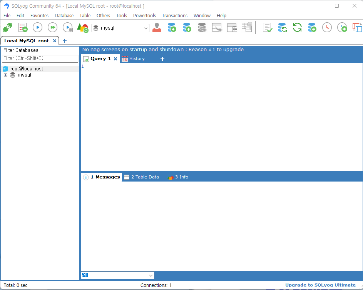
Task: Click the import database icon with down arrow
Action: [x=172, y=28]
